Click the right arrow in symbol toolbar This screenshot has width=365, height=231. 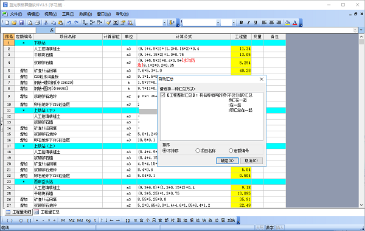point(118,220)
